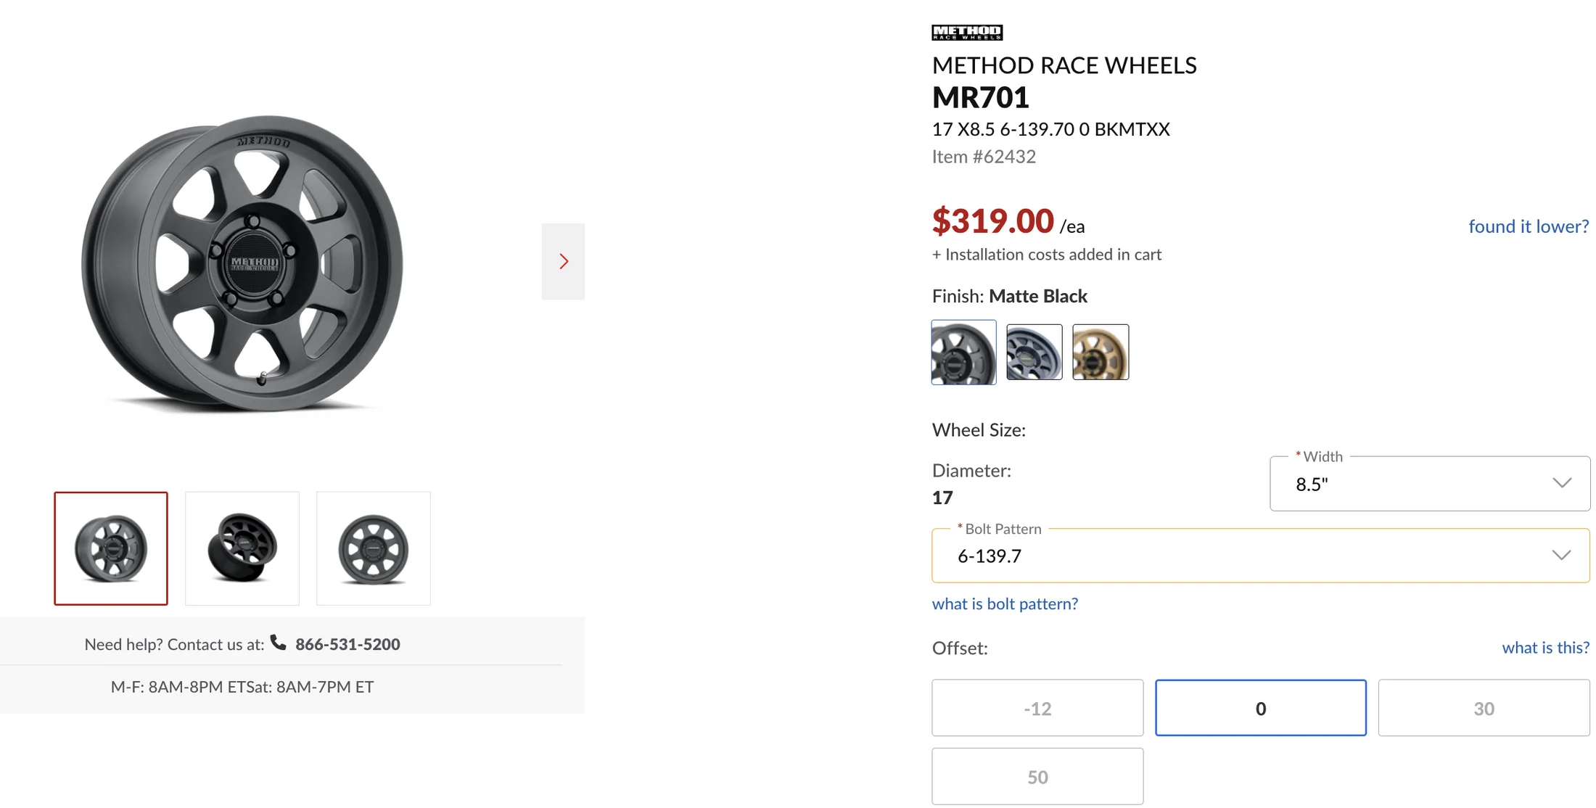Choose the bronze finish swatch
Viewport: 1596px width, 808px height.
1101,353
